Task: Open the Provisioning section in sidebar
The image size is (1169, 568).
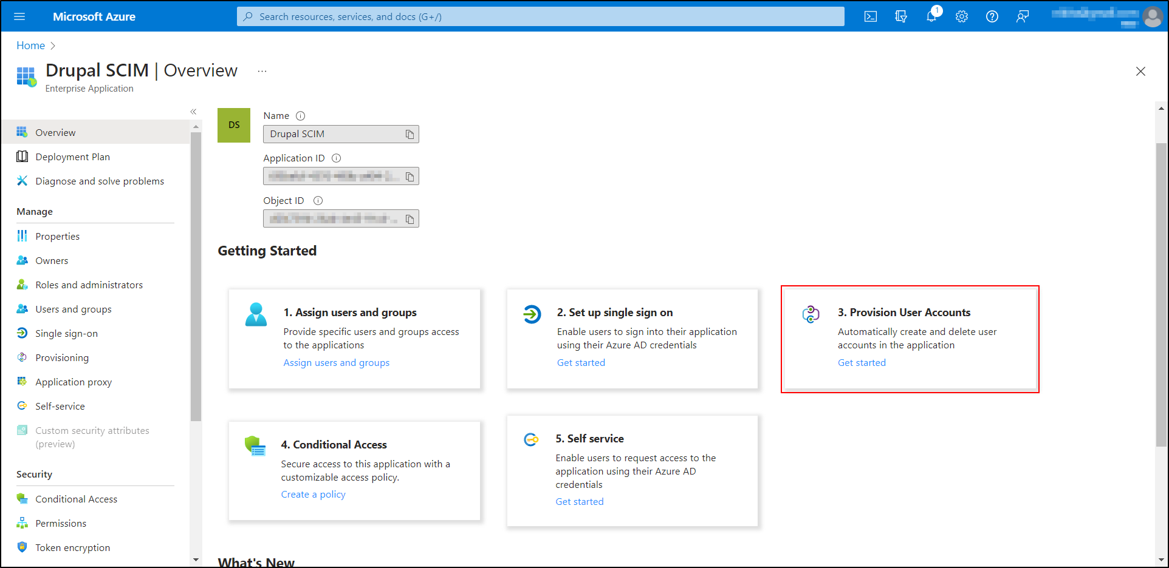Action: 61,357
